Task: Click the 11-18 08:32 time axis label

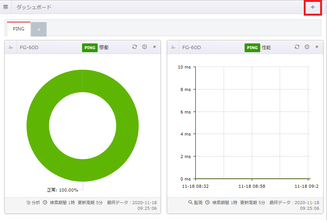Action: 195,186
